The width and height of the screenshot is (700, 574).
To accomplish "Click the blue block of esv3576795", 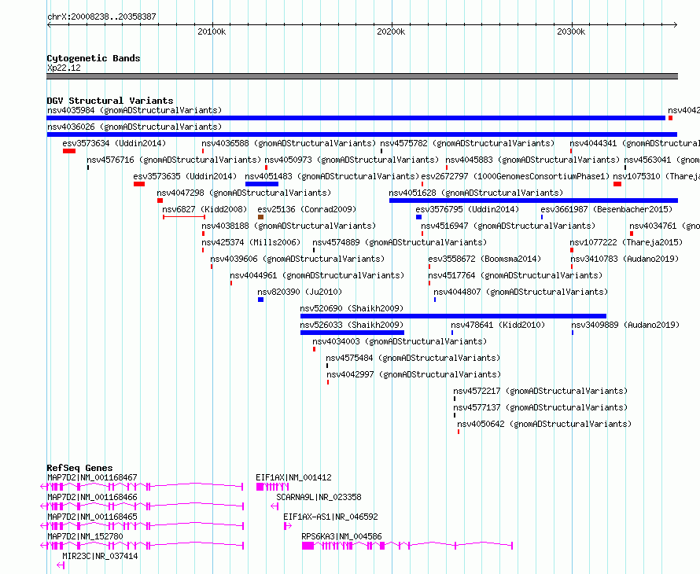I will [x=418, y=217].
